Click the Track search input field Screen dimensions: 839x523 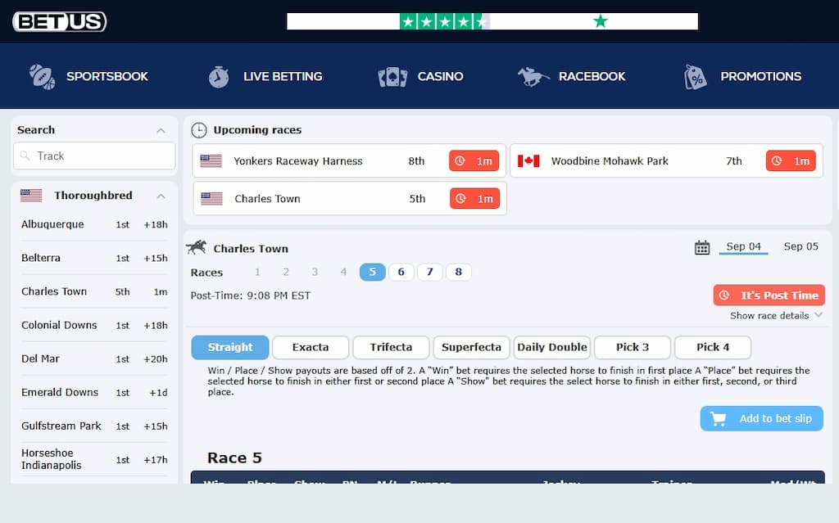[x=93, y=156]
